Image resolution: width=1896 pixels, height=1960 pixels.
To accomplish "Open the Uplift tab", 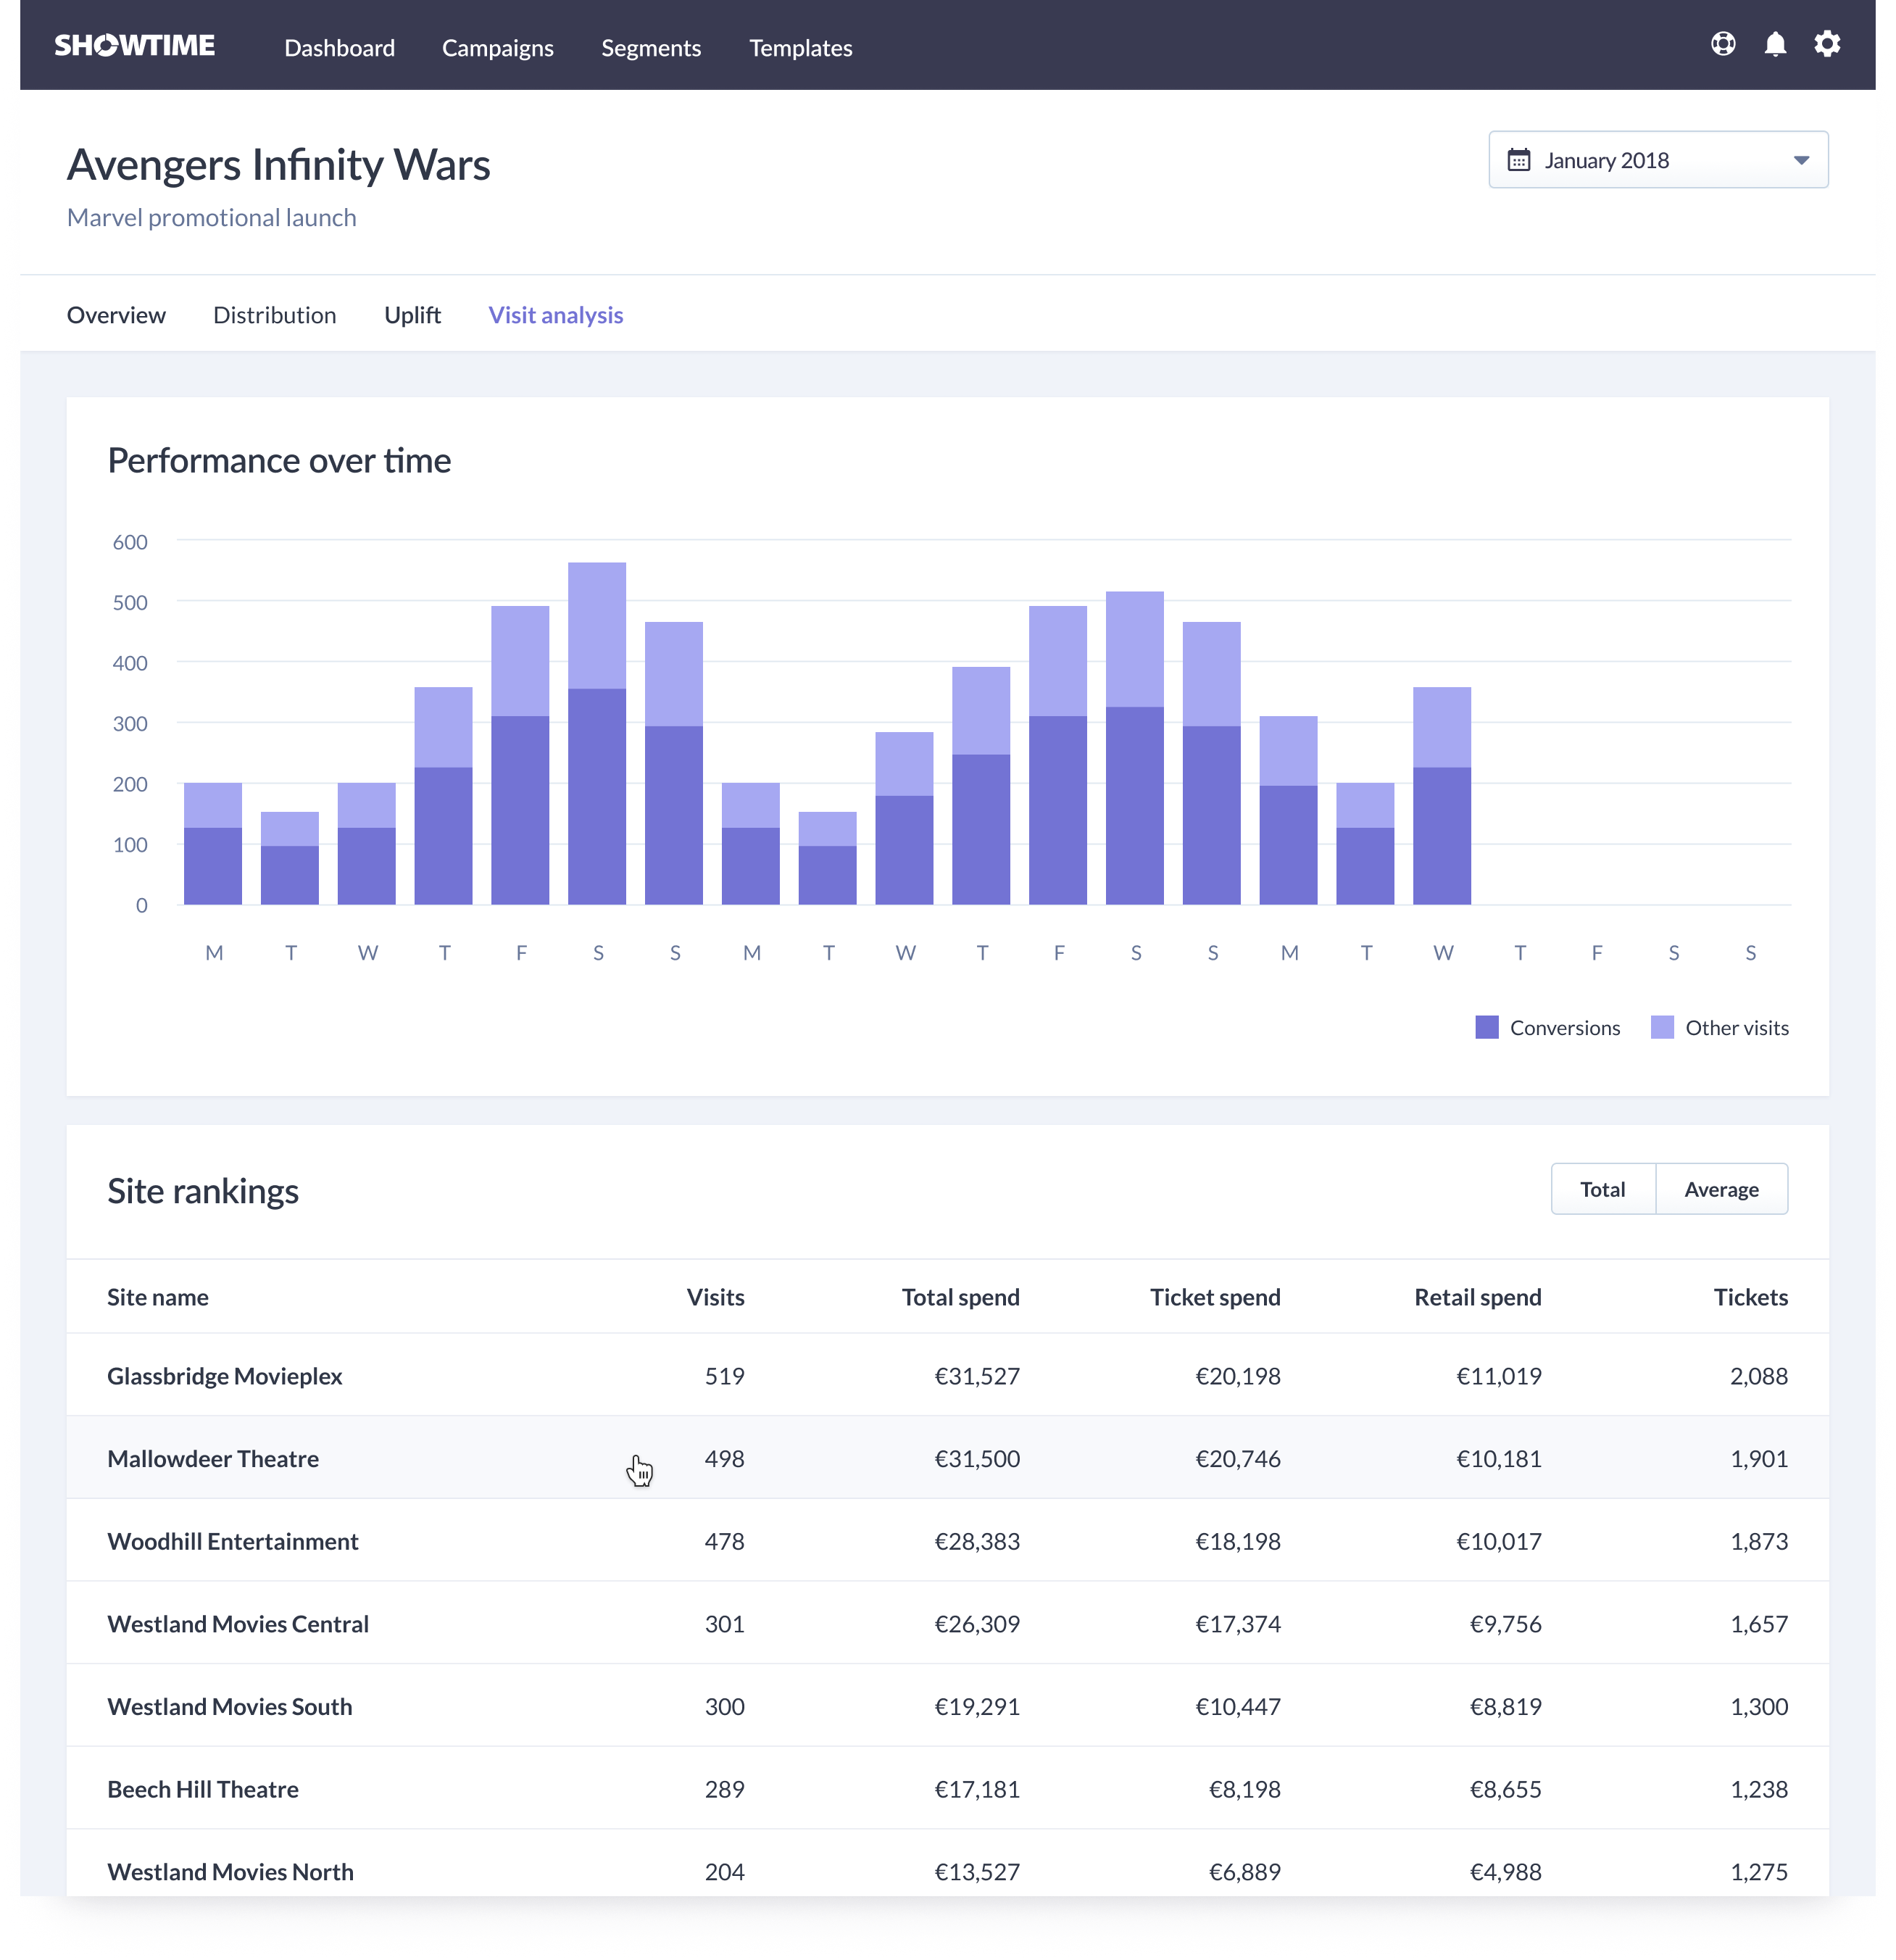I will click(412, 314).
